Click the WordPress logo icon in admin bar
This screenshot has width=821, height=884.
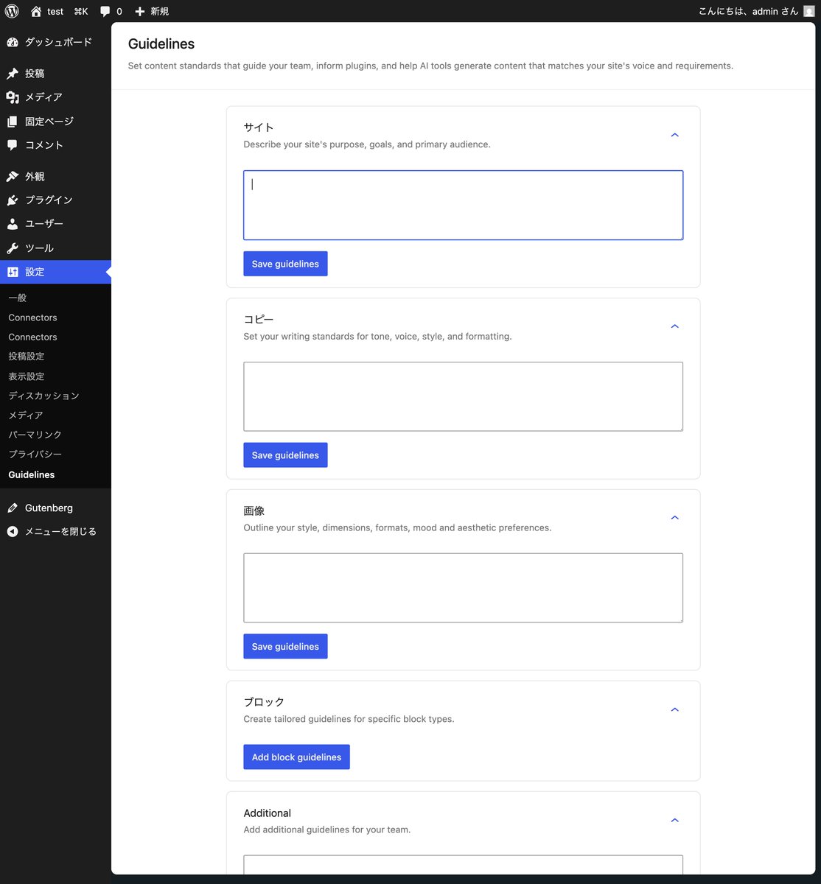click(12, 11)
